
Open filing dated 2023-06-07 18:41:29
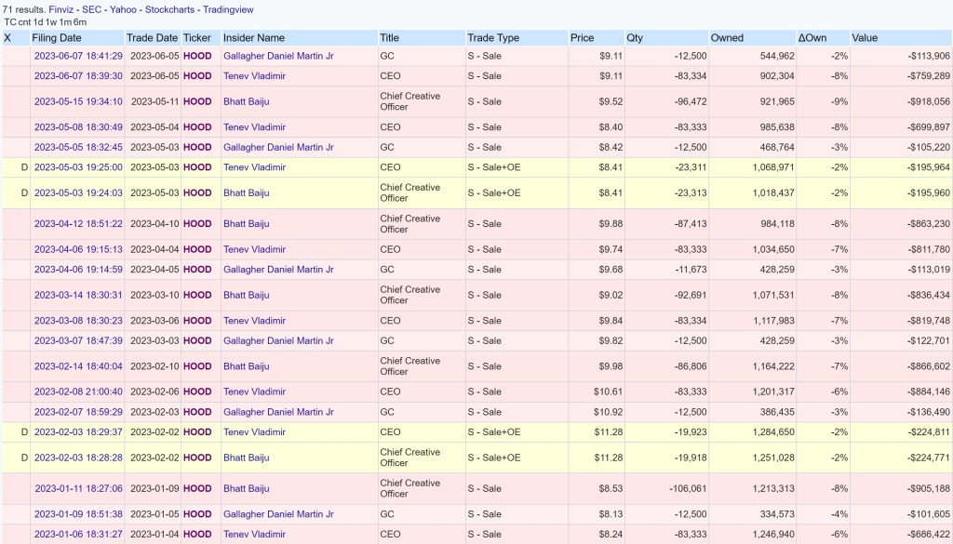(78, 56)
